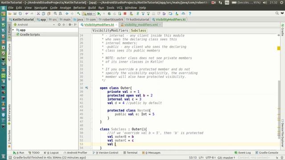
Task: Open the Event Log panel
Action: [243, 152]
